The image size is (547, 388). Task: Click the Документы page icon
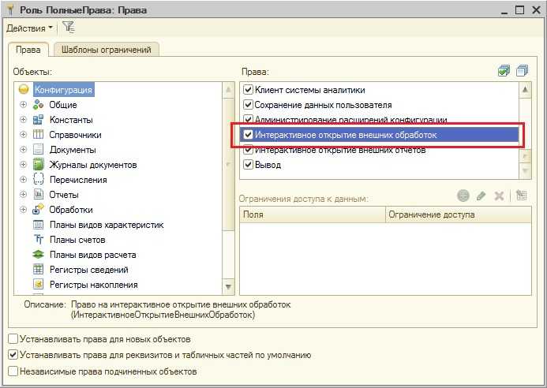(x=38, y=149)
